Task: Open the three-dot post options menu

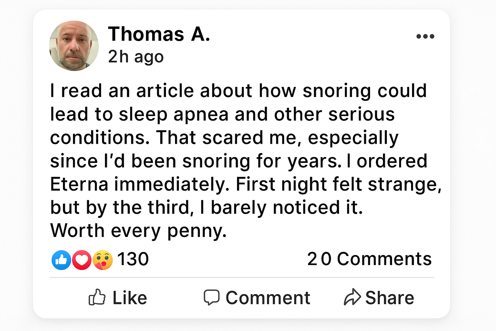Action: (x=425, y=36)
